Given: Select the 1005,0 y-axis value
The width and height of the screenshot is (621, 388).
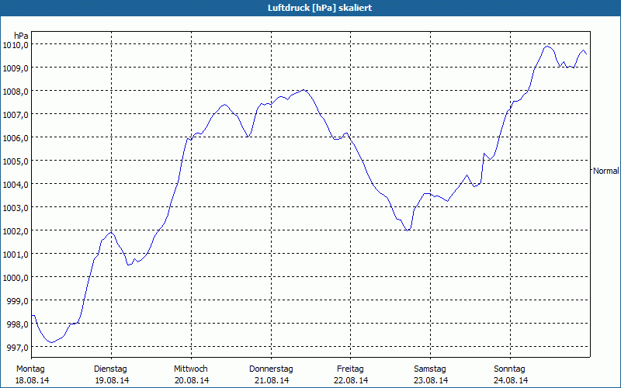Looking at the screenshot, I should coord(16,161).
